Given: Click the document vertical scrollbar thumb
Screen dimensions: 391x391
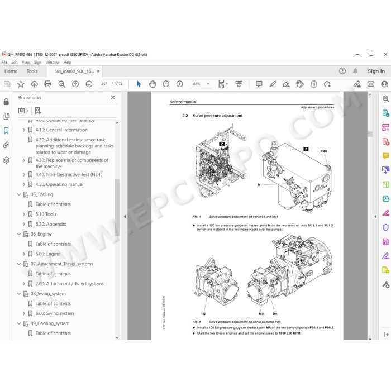Looking at the screenshot, I should (x=370, y=134).
